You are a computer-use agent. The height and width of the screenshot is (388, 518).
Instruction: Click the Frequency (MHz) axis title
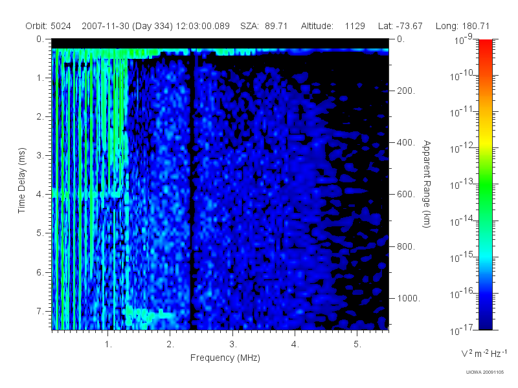click(225, 358)
